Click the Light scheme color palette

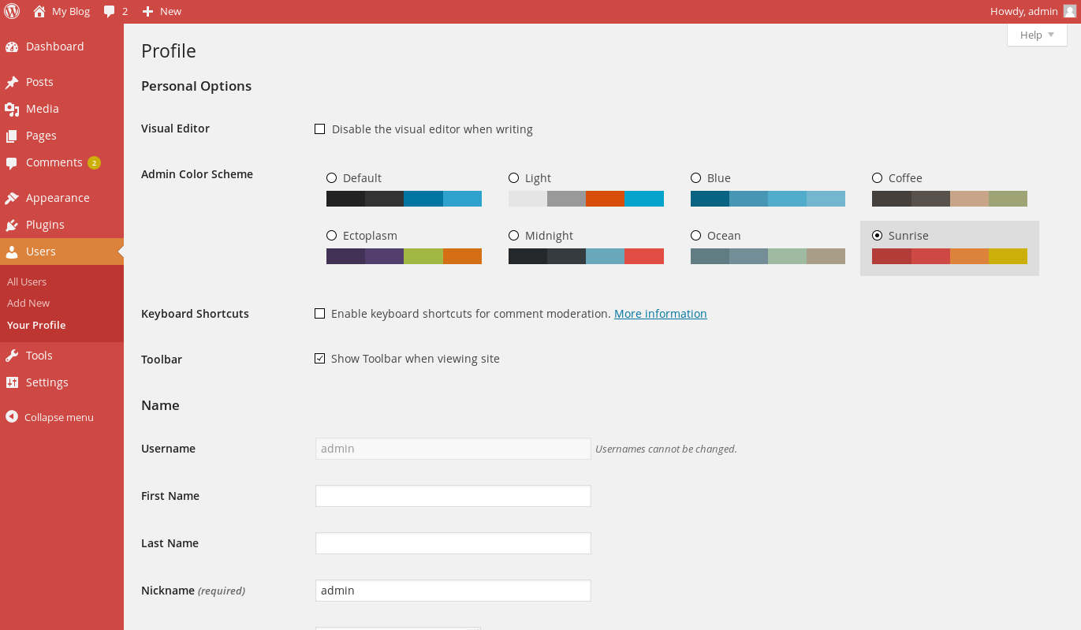(586, 199)
